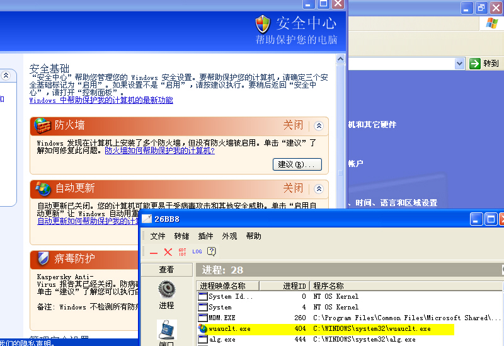
Task: Click the System Id... process icon
Action: click(x=203, y=296)
